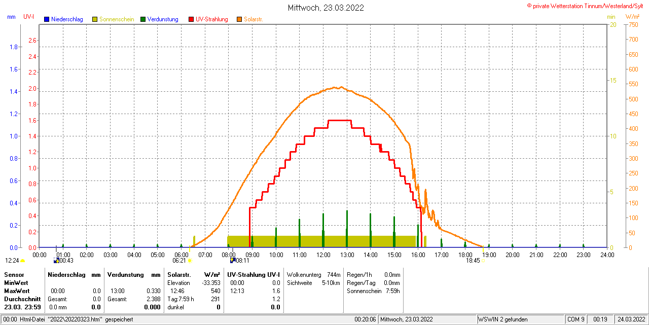
Task: Click the Verdunstung legend label
Action: pos(163,19)
